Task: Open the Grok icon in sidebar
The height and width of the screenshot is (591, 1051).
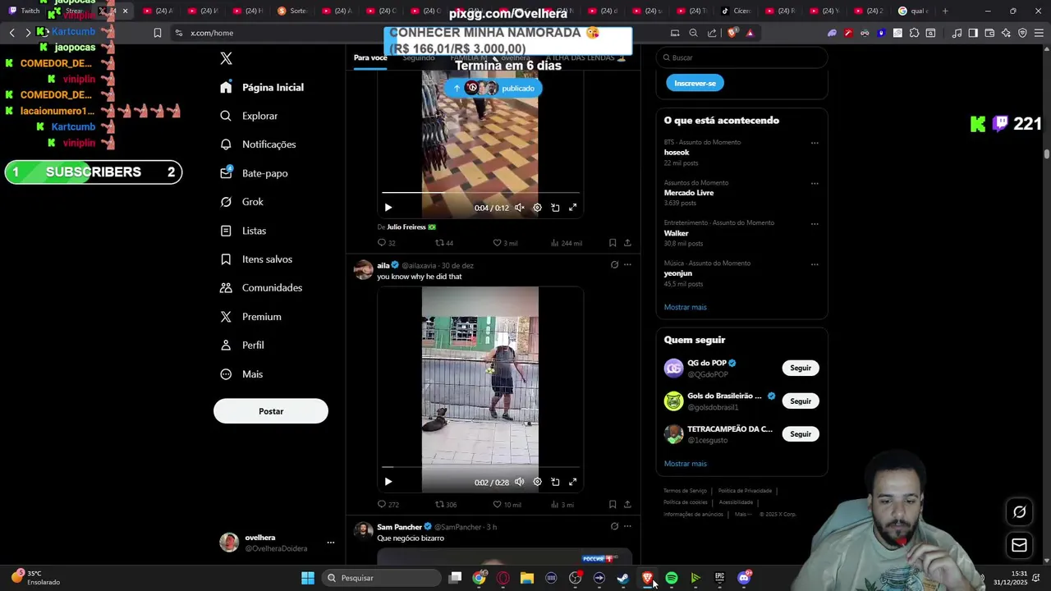Action: click(226, 202)
